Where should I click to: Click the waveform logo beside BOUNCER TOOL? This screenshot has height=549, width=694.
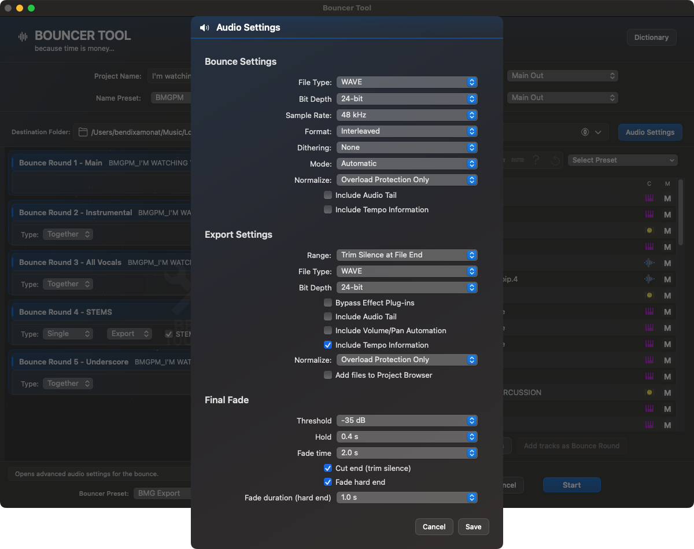tap(23, 36)
